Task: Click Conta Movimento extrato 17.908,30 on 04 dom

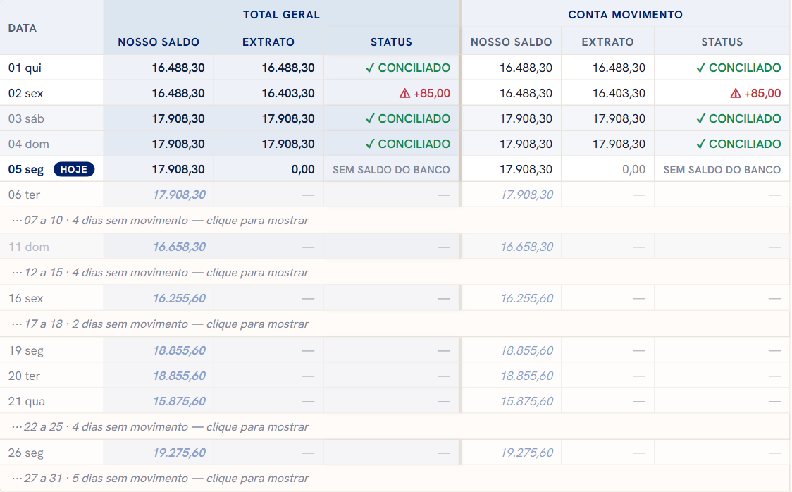Action: click(x=619, y=144)
